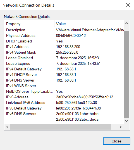Click the Network Connection Details list label

(x=27, y=17)
